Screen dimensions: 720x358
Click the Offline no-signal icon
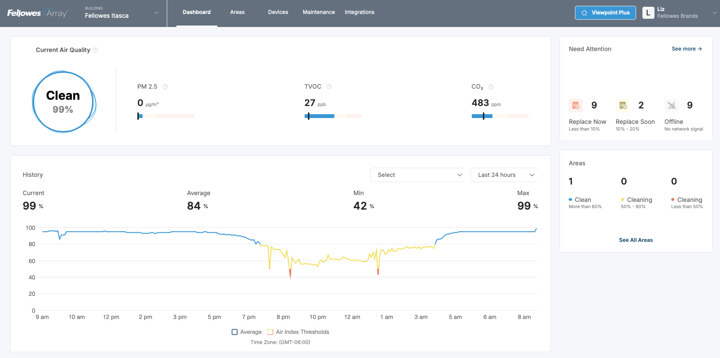pyautogui.click(x=671, y=105)
